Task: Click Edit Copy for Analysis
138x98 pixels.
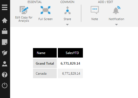Action: pos(24,14)
